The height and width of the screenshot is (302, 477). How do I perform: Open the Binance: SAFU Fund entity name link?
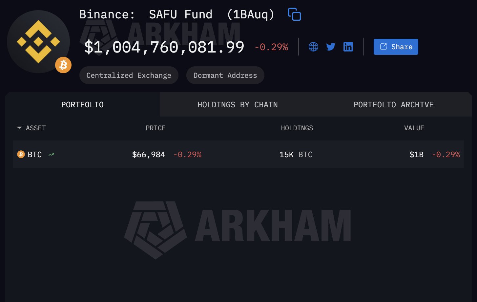[x=177, y=14]
